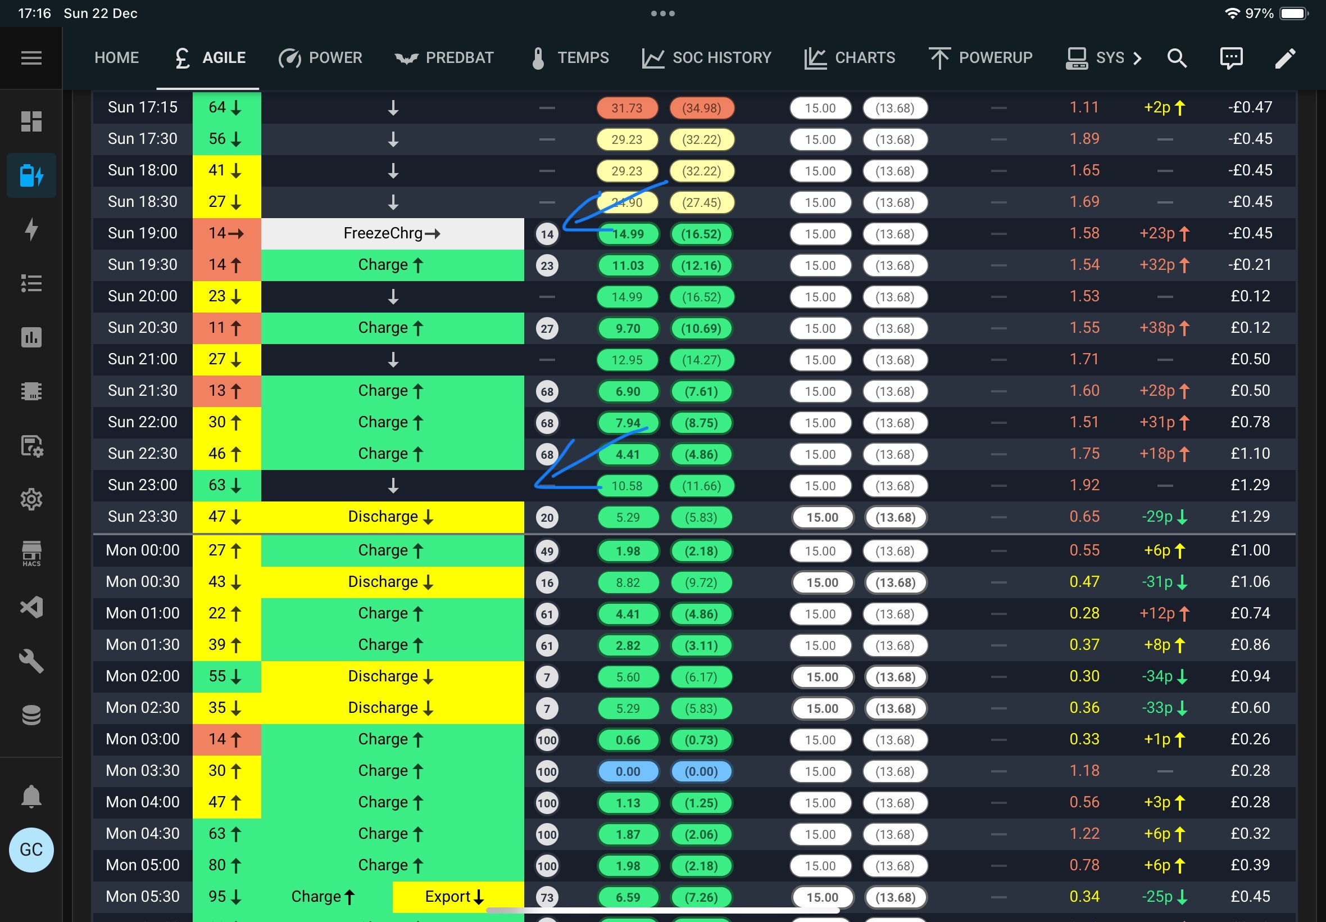Image resolution: width=1326 pixels, height=922 pixels.
Task: Expand more tabs with chevron arrow
Action: click(1137, 58)
